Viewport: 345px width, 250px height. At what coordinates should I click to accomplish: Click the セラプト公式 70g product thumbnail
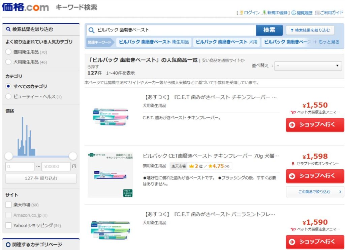tap(111, 175)
